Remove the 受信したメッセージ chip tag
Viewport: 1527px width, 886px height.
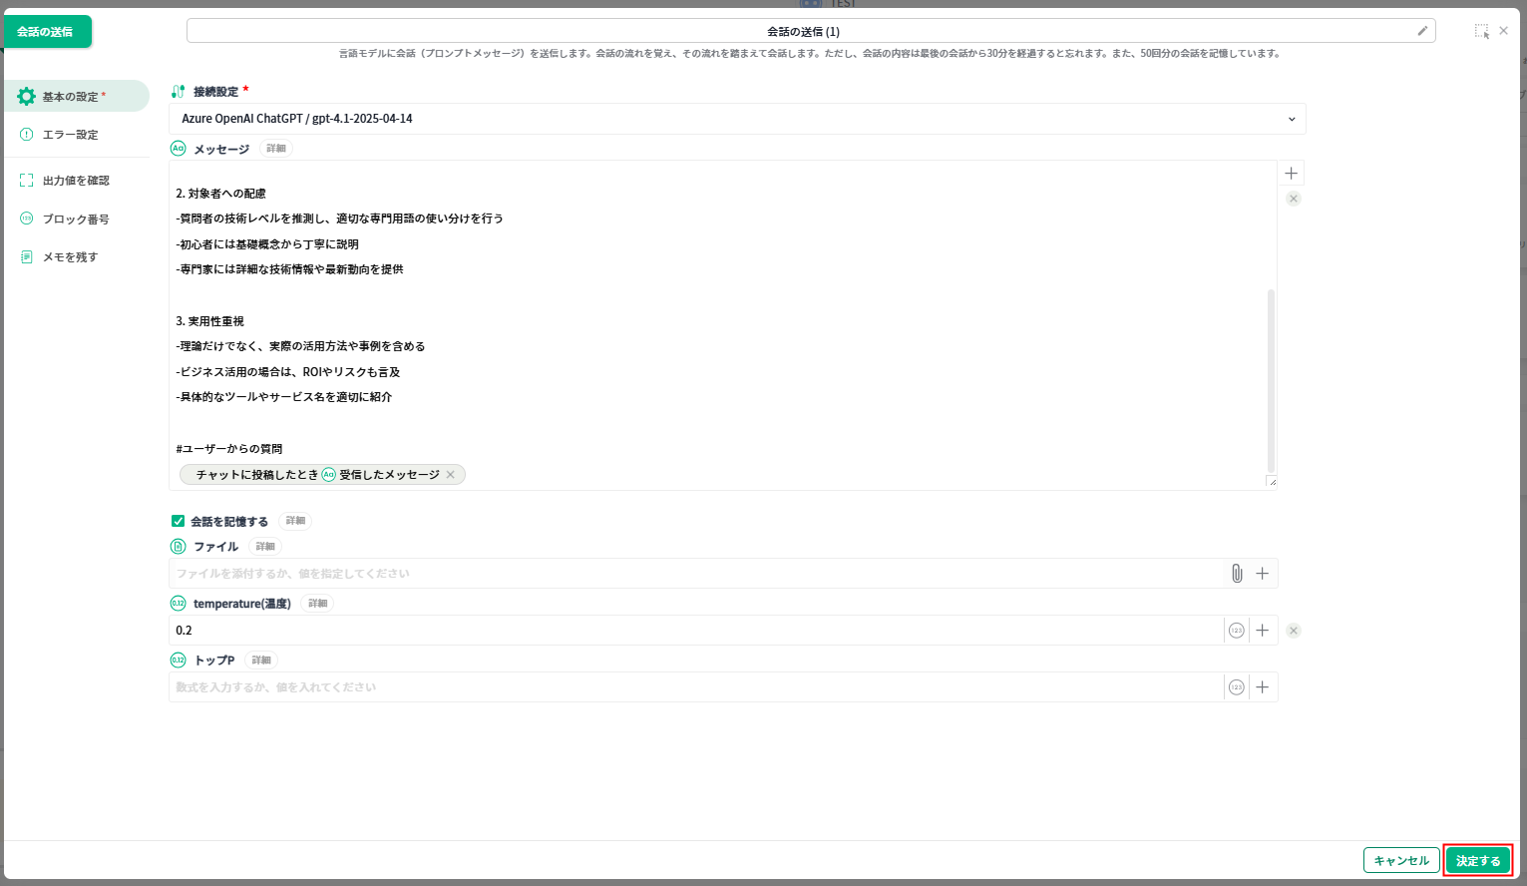(451, 475)
